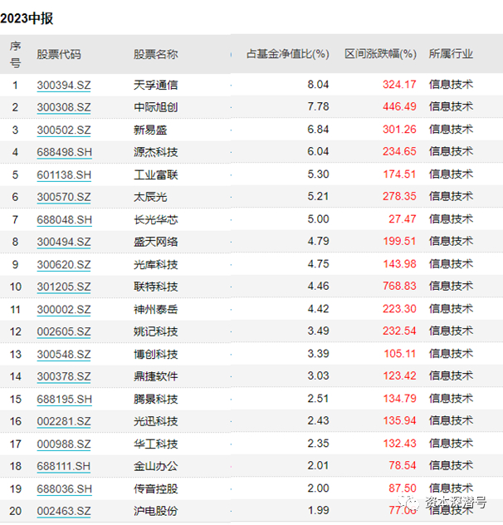Select stock name 沪电股份
This screenshot has height=525, width=503.
tap(155, 511)
